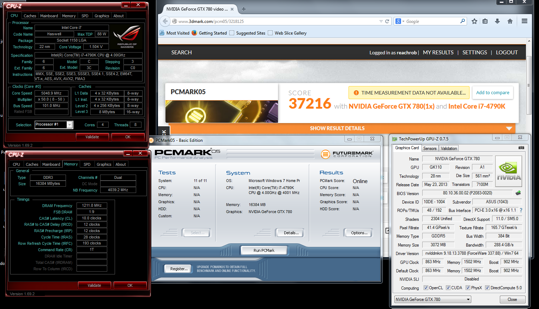Click the PCMark05 Register button

pos(179,269)
